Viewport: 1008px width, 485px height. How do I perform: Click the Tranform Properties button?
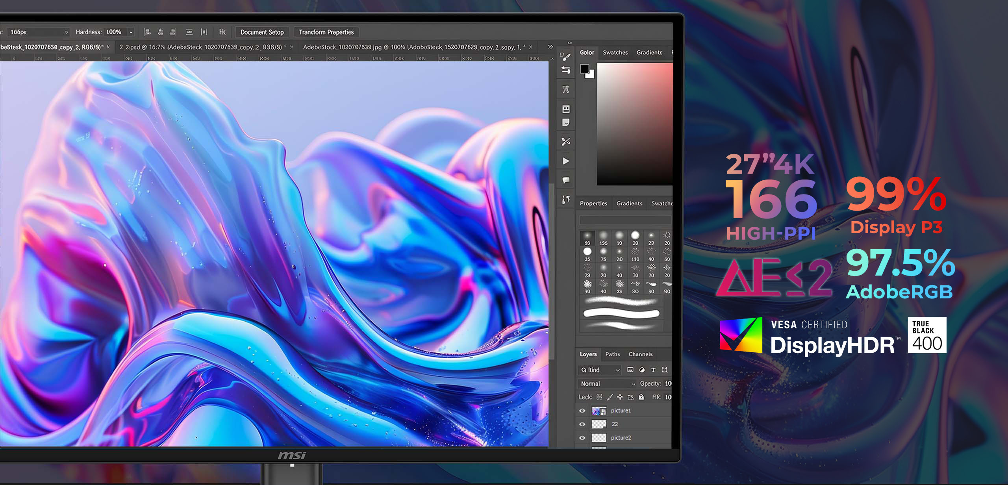pyautogui.click(x=326, y=32)
